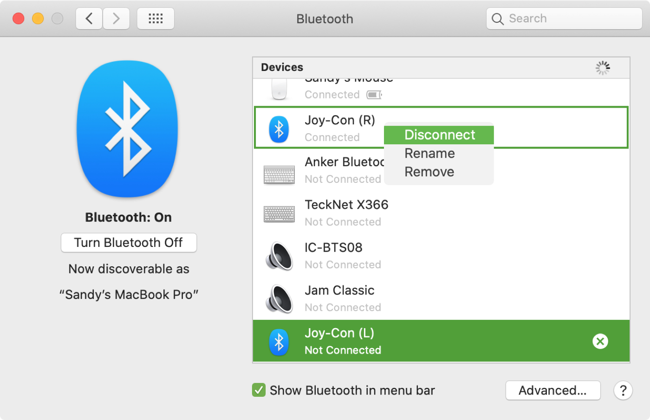Image resolution: width=650 pixels, height=420 pixels.
Task: Click Not Connected under Joy-Con (L)
Action: [343, 350]
